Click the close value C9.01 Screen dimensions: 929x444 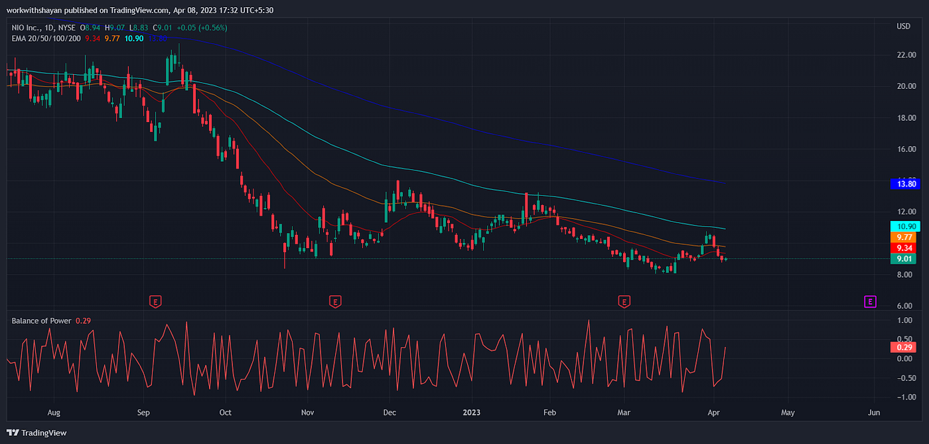pos(162,27)
